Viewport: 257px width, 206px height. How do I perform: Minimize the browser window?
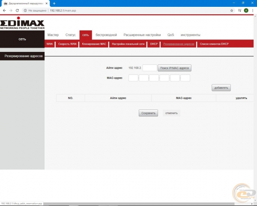point(234,3)
